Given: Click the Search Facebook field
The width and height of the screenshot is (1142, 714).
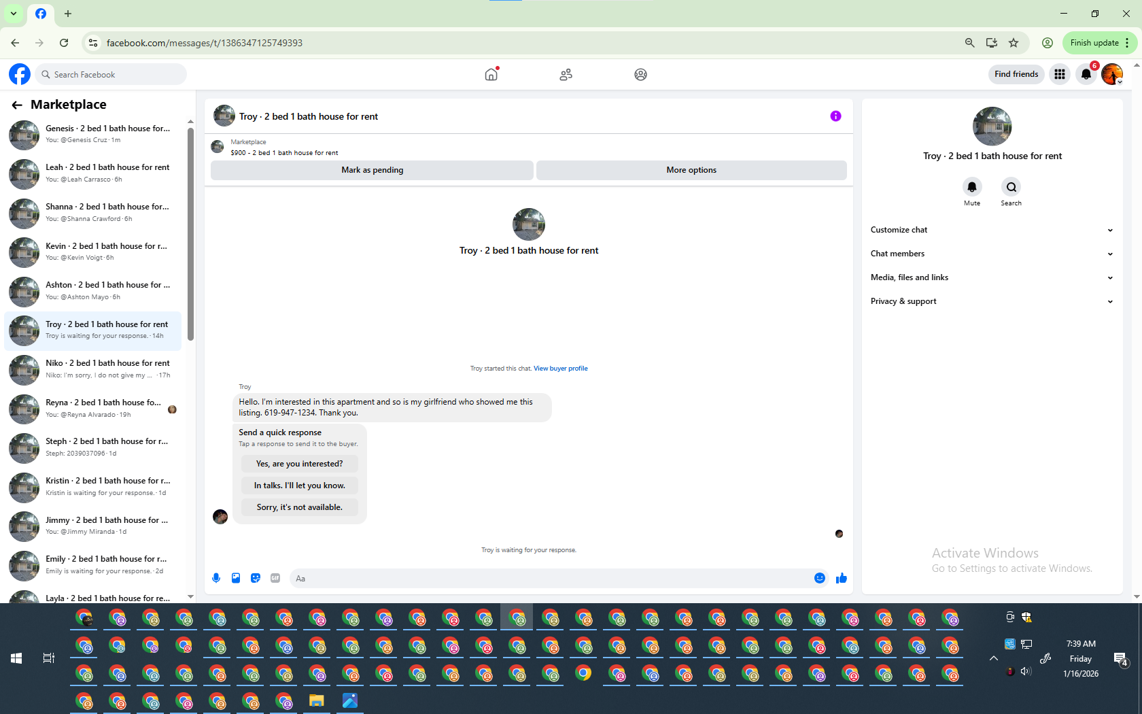Looking at the screenshot, I should (x=111, y=74).
